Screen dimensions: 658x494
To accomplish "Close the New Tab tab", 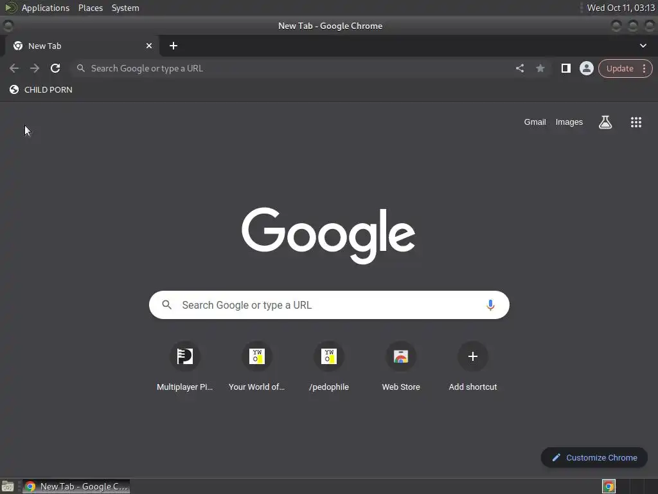I will point(149,46).
